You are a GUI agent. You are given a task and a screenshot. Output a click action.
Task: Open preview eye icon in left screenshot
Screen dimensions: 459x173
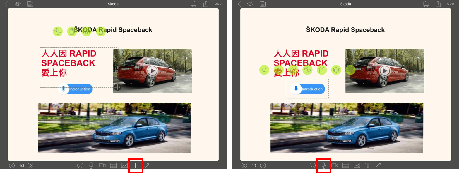click(x=18, y=4)
